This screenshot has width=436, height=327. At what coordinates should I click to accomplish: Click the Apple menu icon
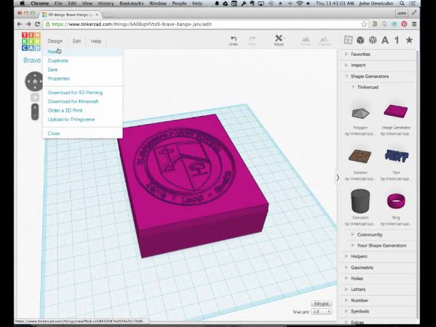click(x=22, y=3)
